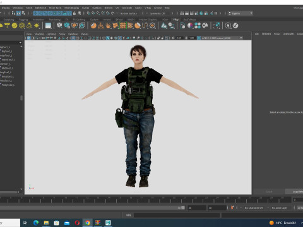Click the teal pyramid with spheres shelf icon

164,26
